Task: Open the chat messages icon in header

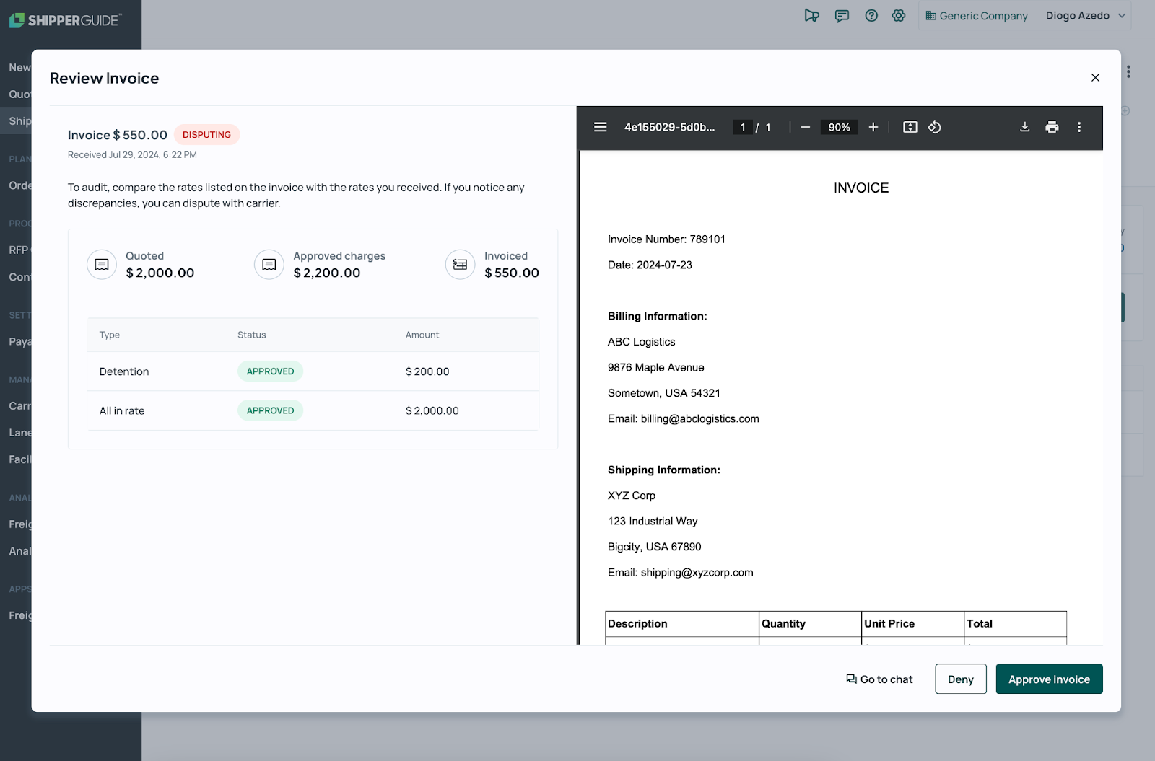Action: click(842, 15)
